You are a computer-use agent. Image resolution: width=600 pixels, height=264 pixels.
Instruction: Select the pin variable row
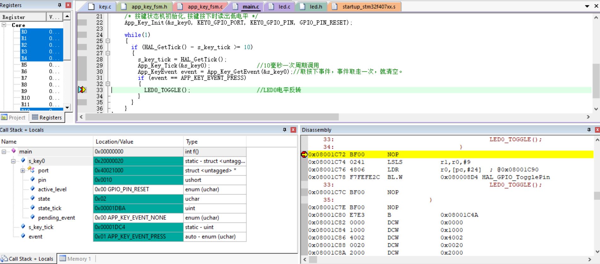(123, 180)
